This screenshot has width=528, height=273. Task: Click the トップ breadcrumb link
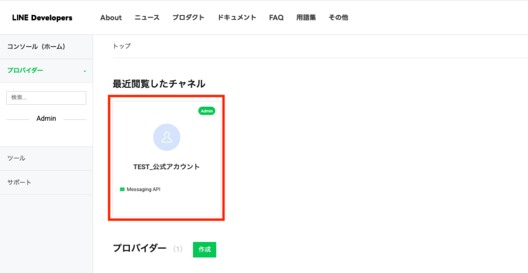click(x=122, y=46)
